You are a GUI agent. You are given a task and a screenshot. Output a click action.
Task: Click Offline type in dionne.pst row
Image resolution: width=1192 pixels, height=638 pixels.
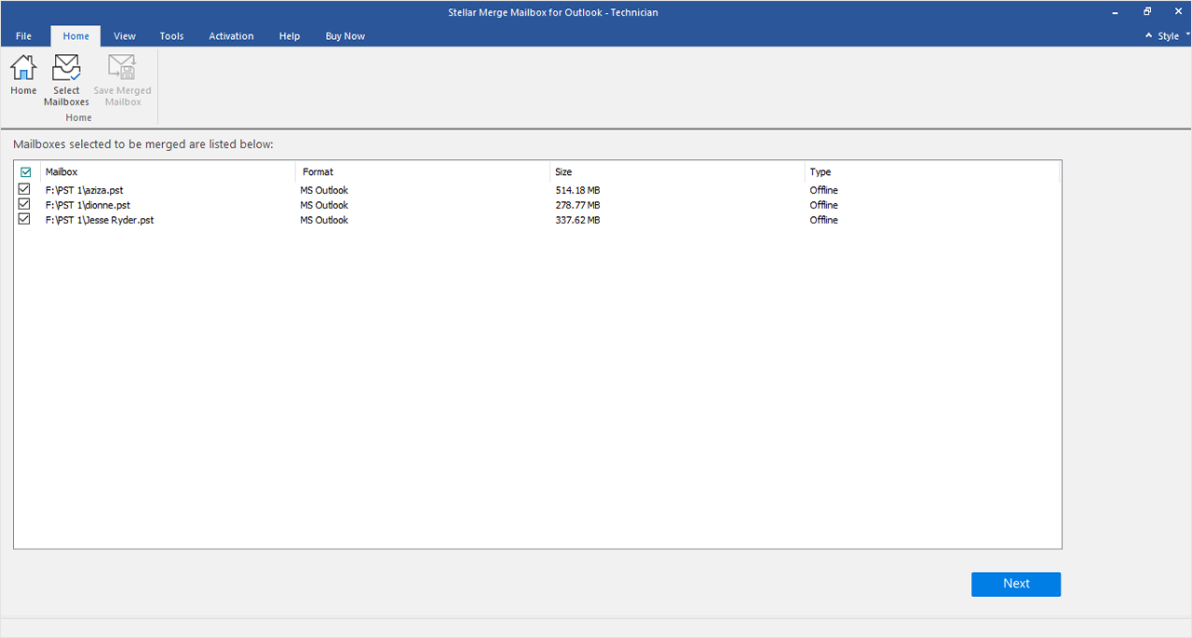point(824,205)
